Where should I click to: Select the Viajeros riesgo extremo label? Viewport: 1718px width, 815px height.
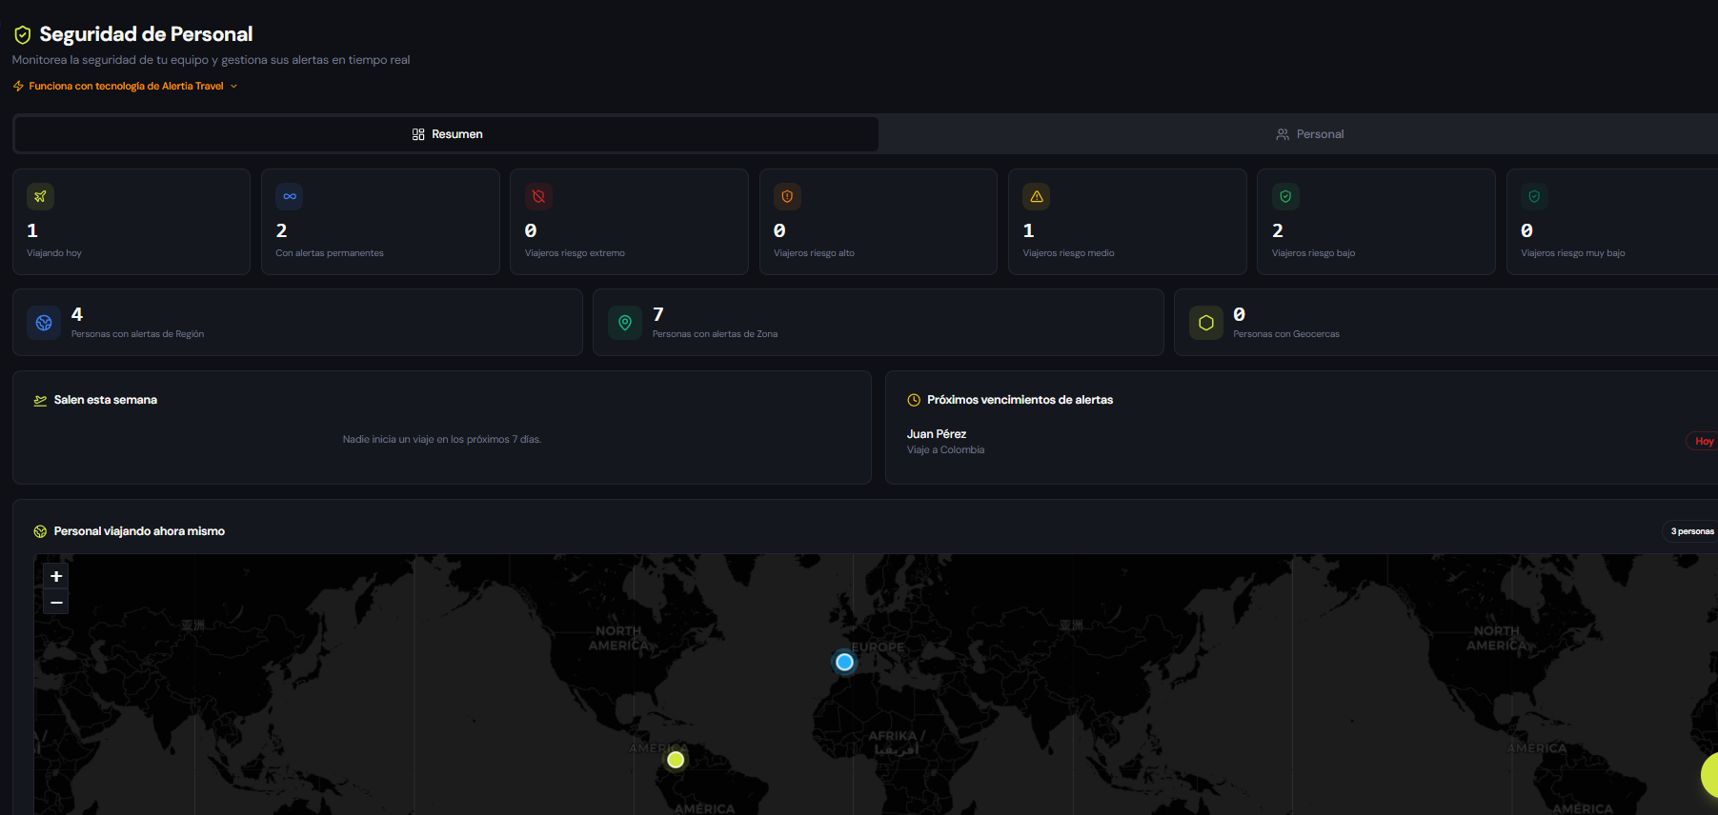[575, 253]
